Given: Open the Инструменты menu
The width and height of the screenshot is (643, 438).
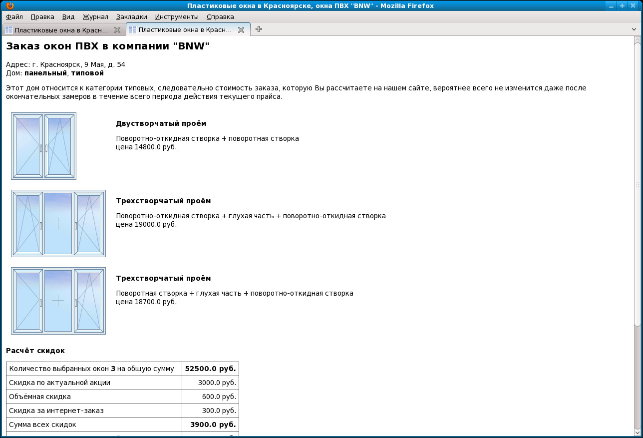Looking at the screenshot, I should point(176,16).
